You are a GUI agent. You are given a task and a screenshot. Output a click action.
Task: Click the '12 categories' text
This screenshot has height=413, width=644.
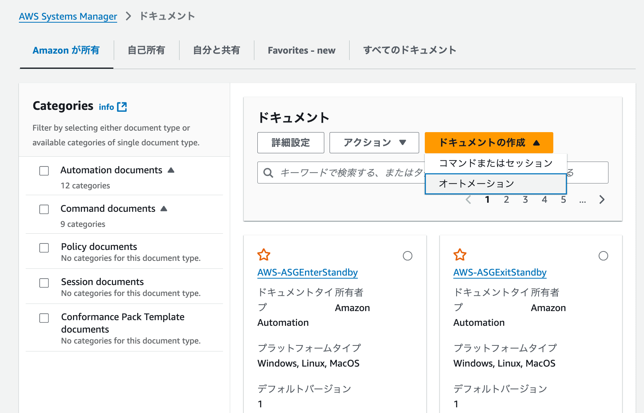[85, 186]
